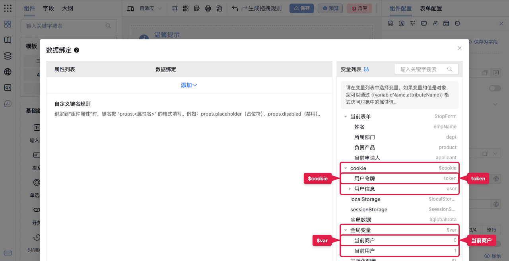Viewport: 509px width, 261px height.
Task: Open the code editor icon in sidebar
Action: pyautogui.click(x=8, y=88)
